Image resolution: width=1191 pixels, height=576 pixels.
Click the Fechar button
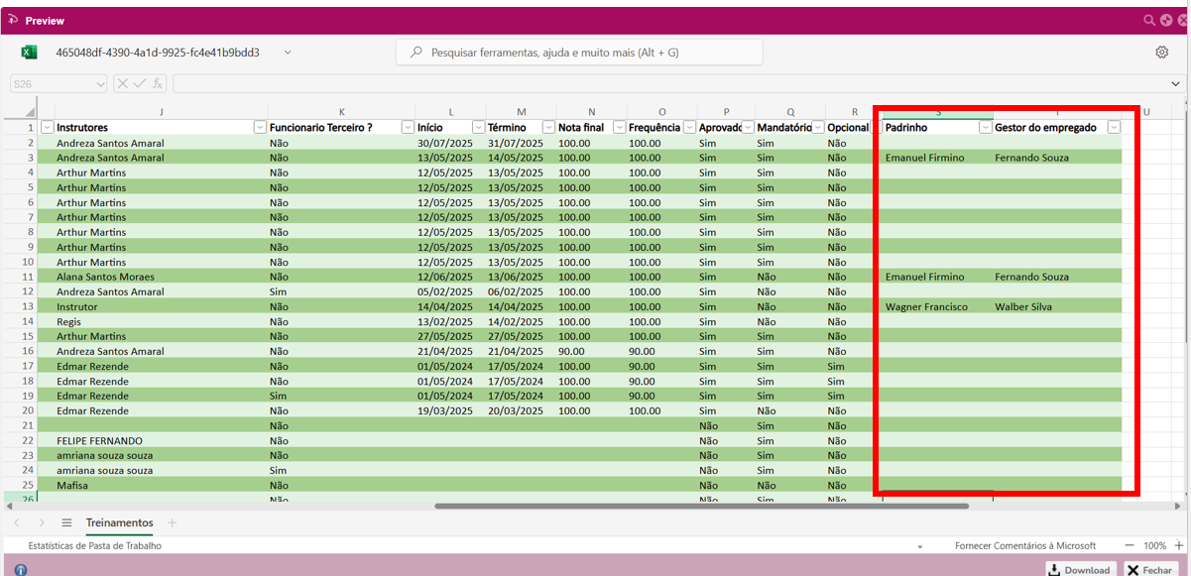tap(1150, 569)
